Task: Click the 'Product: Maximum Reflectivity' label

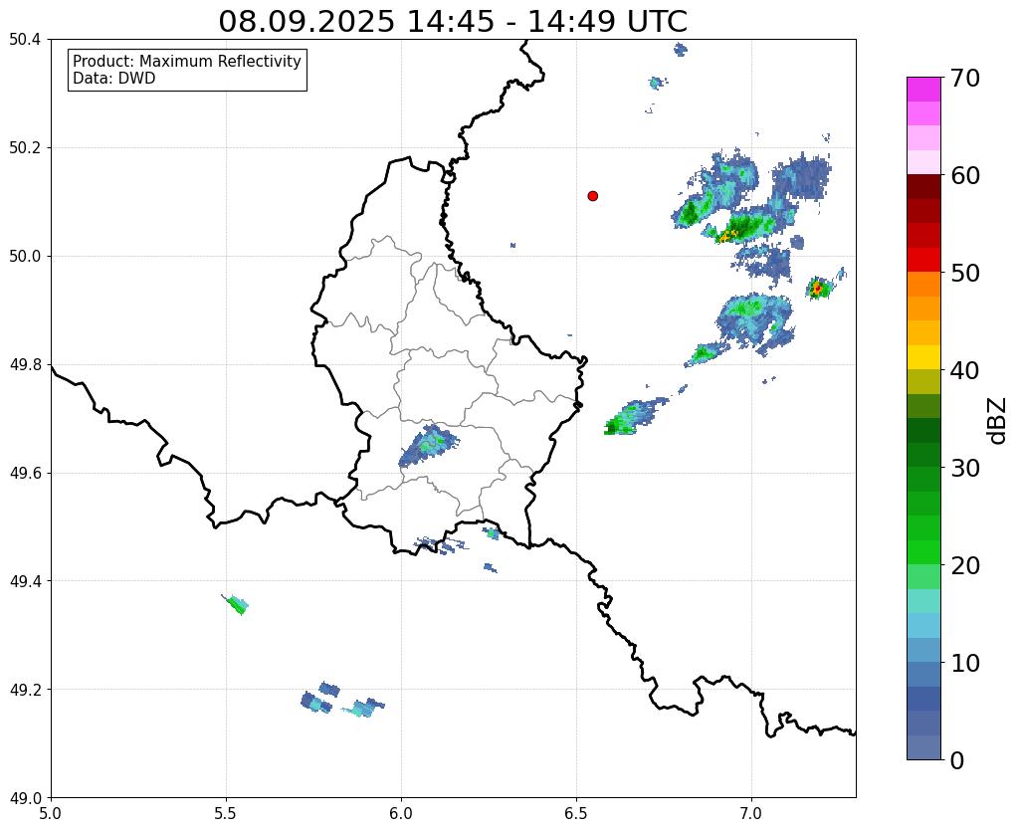Action: pos(187,61)
